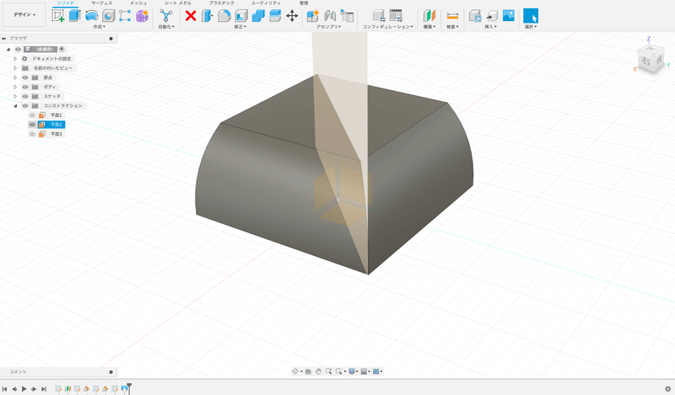Viewport: 675px width, 395px height.
Task: Select the Hole tool icon
Action: 108,16
